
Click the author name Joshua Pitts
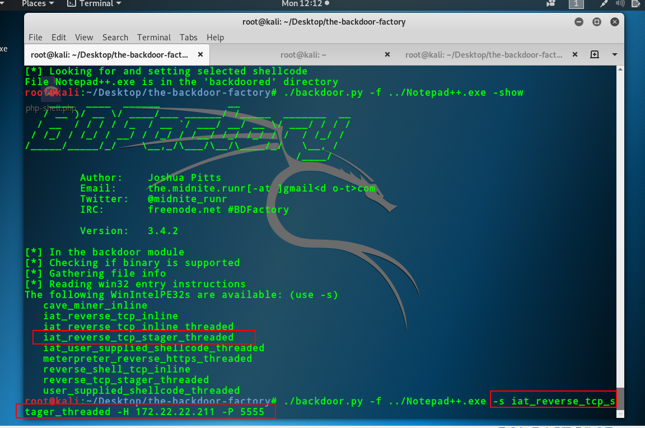click(184, 178)
